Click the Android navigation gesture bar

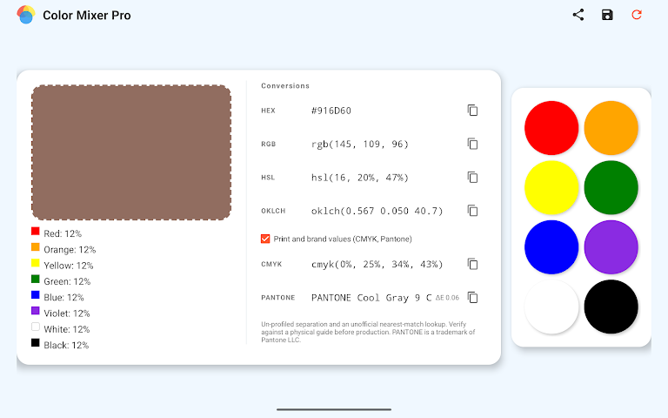334,409
